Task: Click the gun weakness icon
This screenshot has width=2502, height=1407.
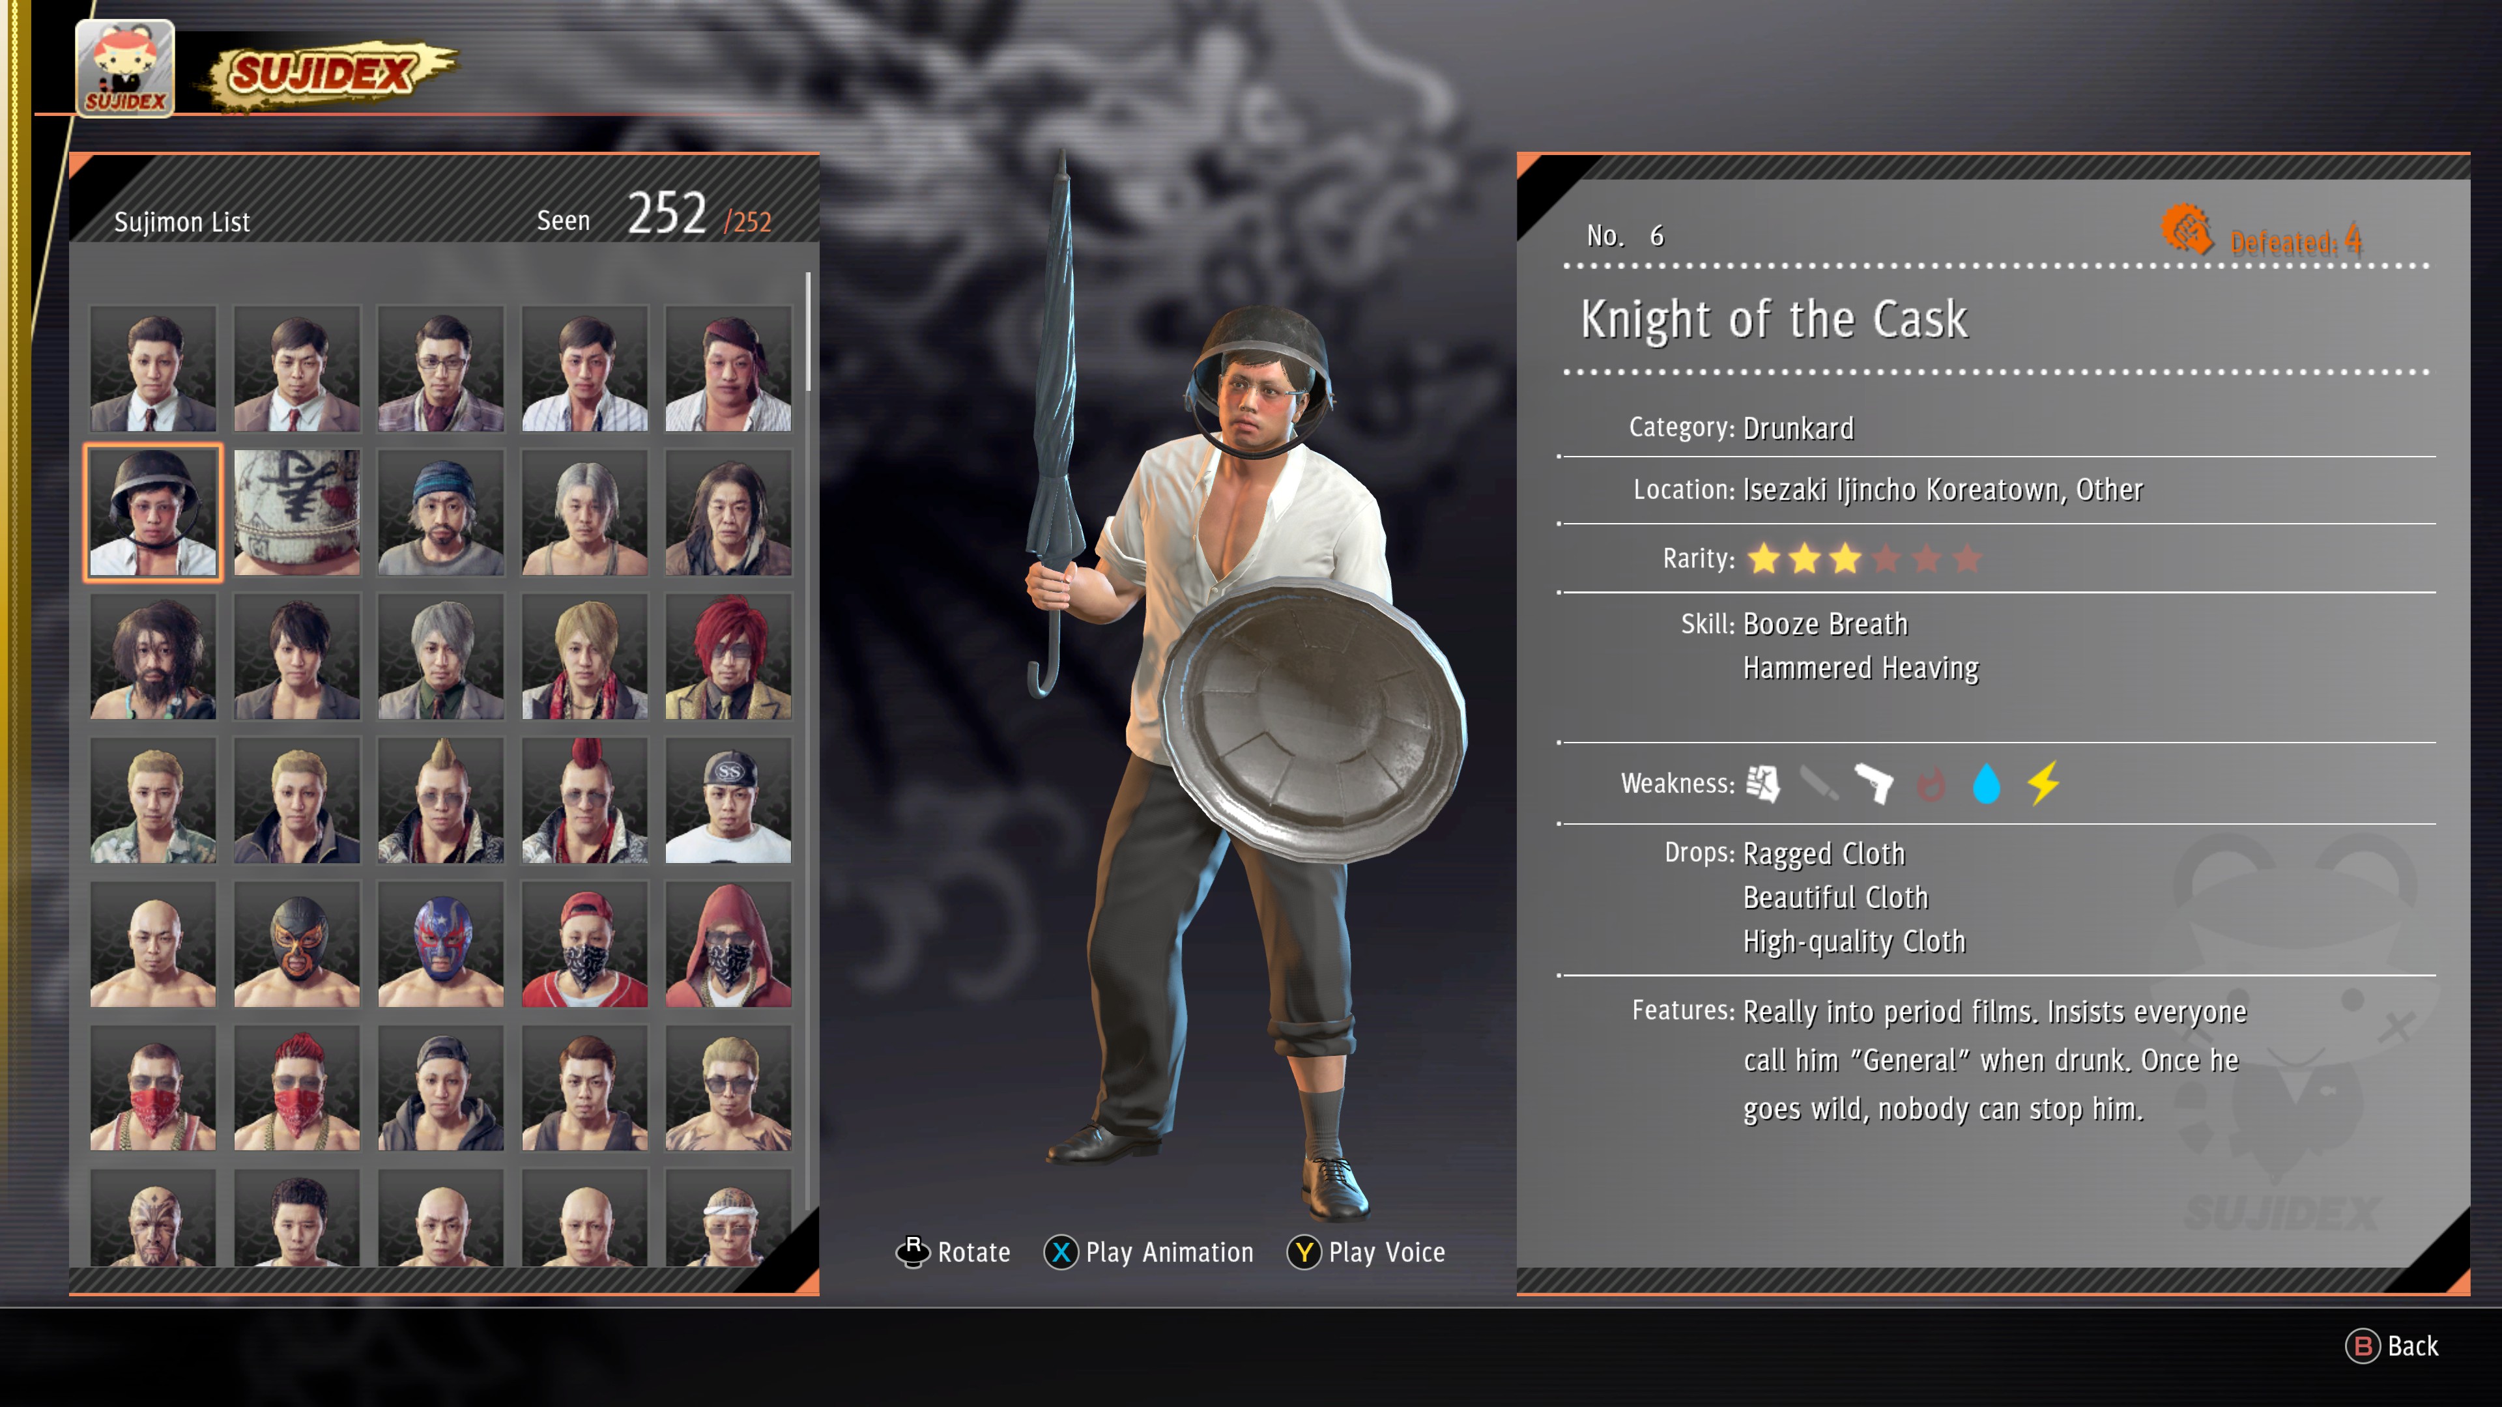Action: pyautogui.click(x=1875, y=784)
